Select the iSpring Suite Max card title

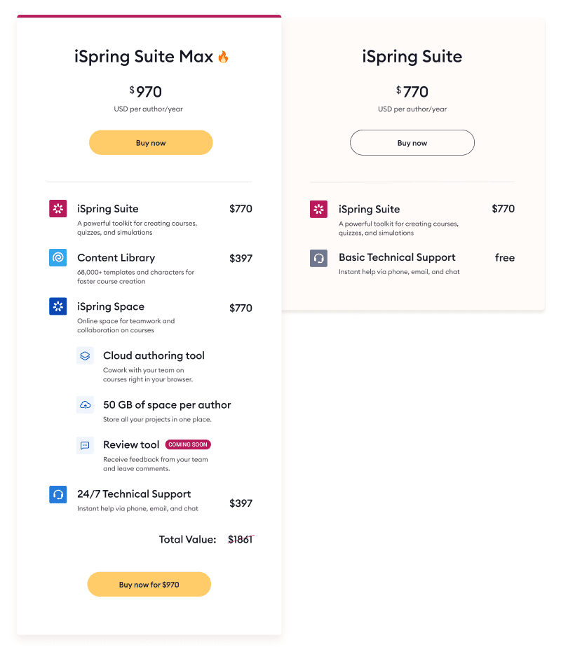150,57
